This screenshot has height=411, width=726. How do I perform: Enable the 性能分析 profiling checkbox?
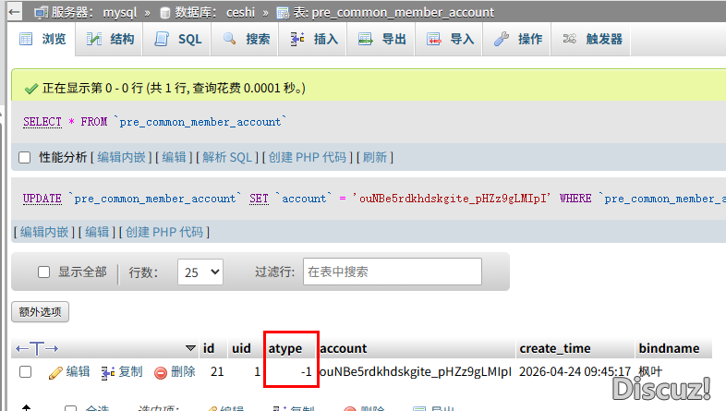[25, 158]
